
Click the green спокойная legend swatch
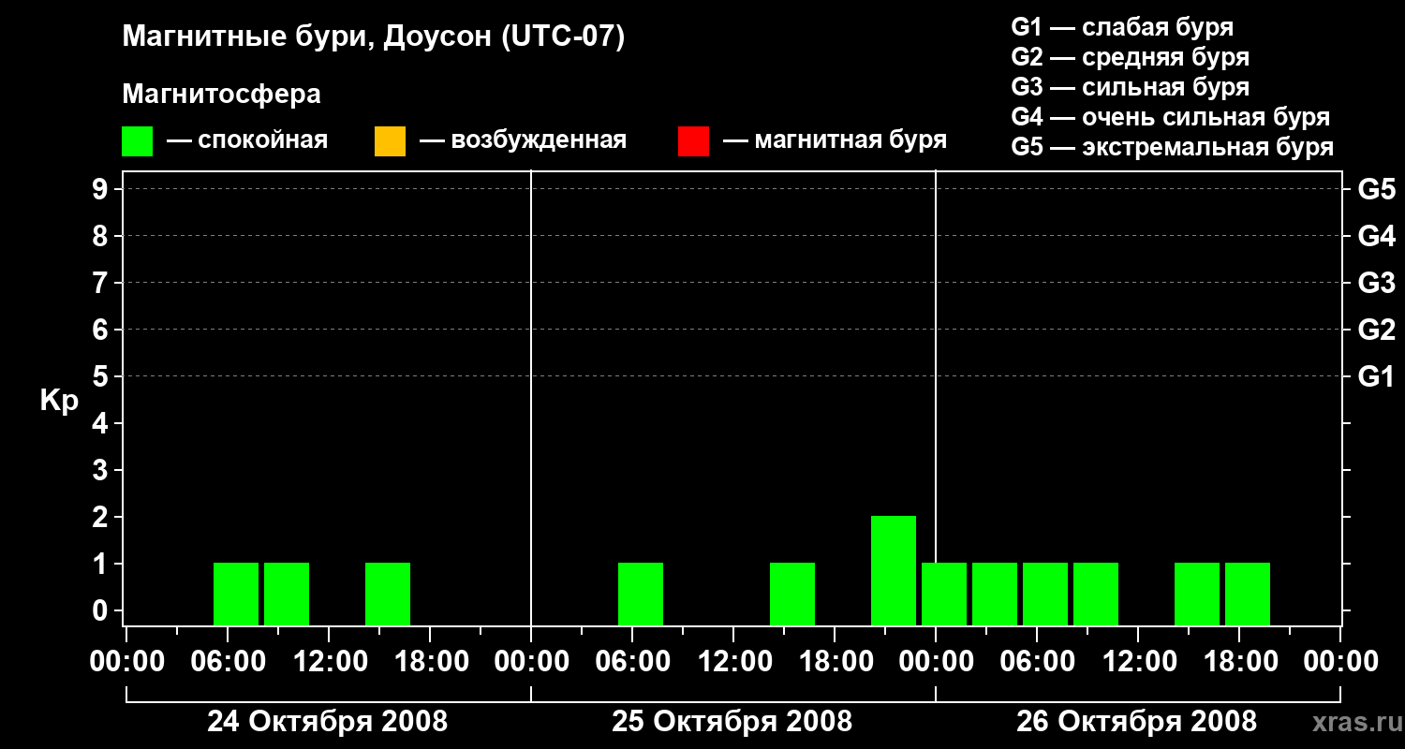click(138, 141)
